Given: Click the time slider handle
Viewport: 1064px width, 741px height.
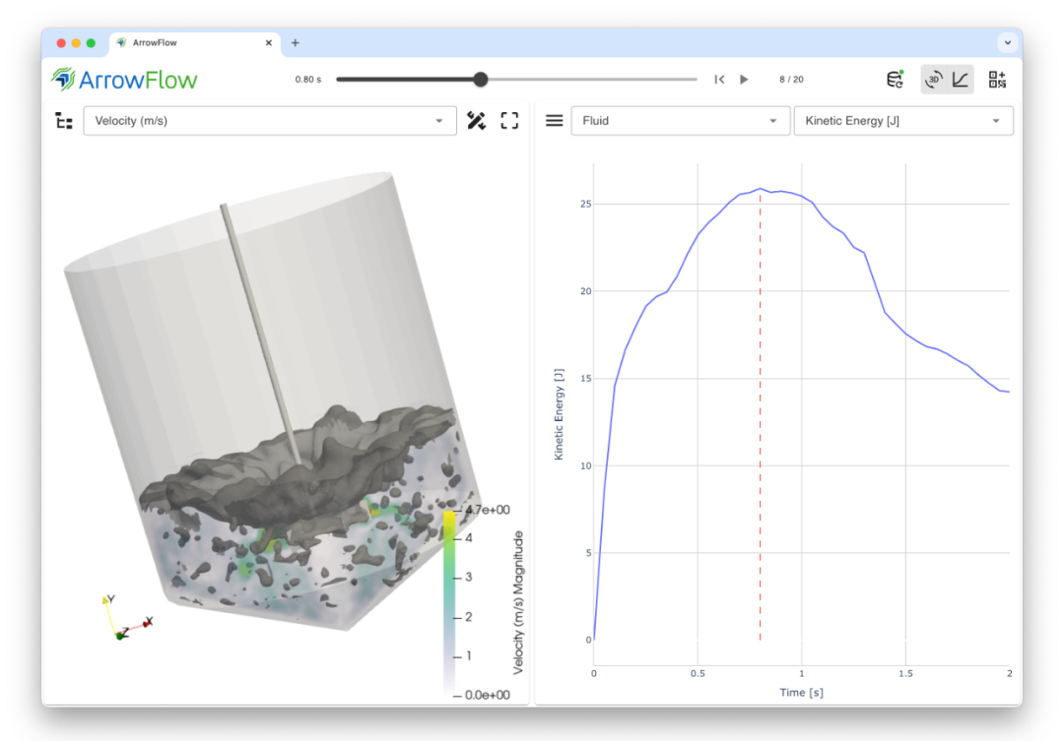Looking at the screenshot, I should tap(481, 80).
